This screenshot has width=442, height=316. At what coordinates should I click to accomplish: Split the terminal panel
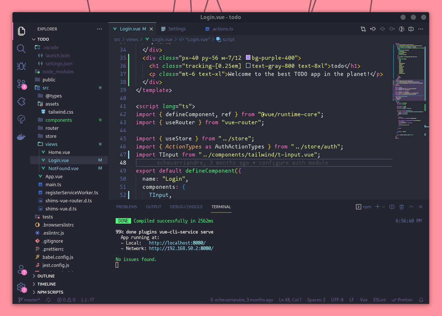[x=392, y=207]
